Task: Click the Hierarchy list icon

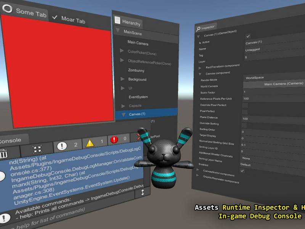Action: pyautogui.click(x=117, y=20)
